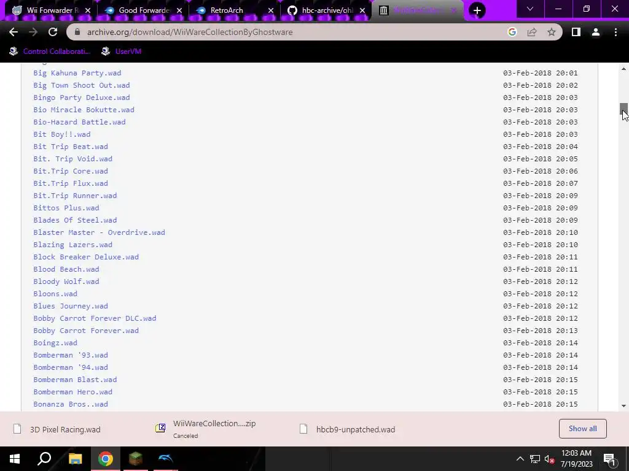This screenshot has width=629, height=471.
Task: Close the hbc-archive GitHub tab
Action: 362,10
